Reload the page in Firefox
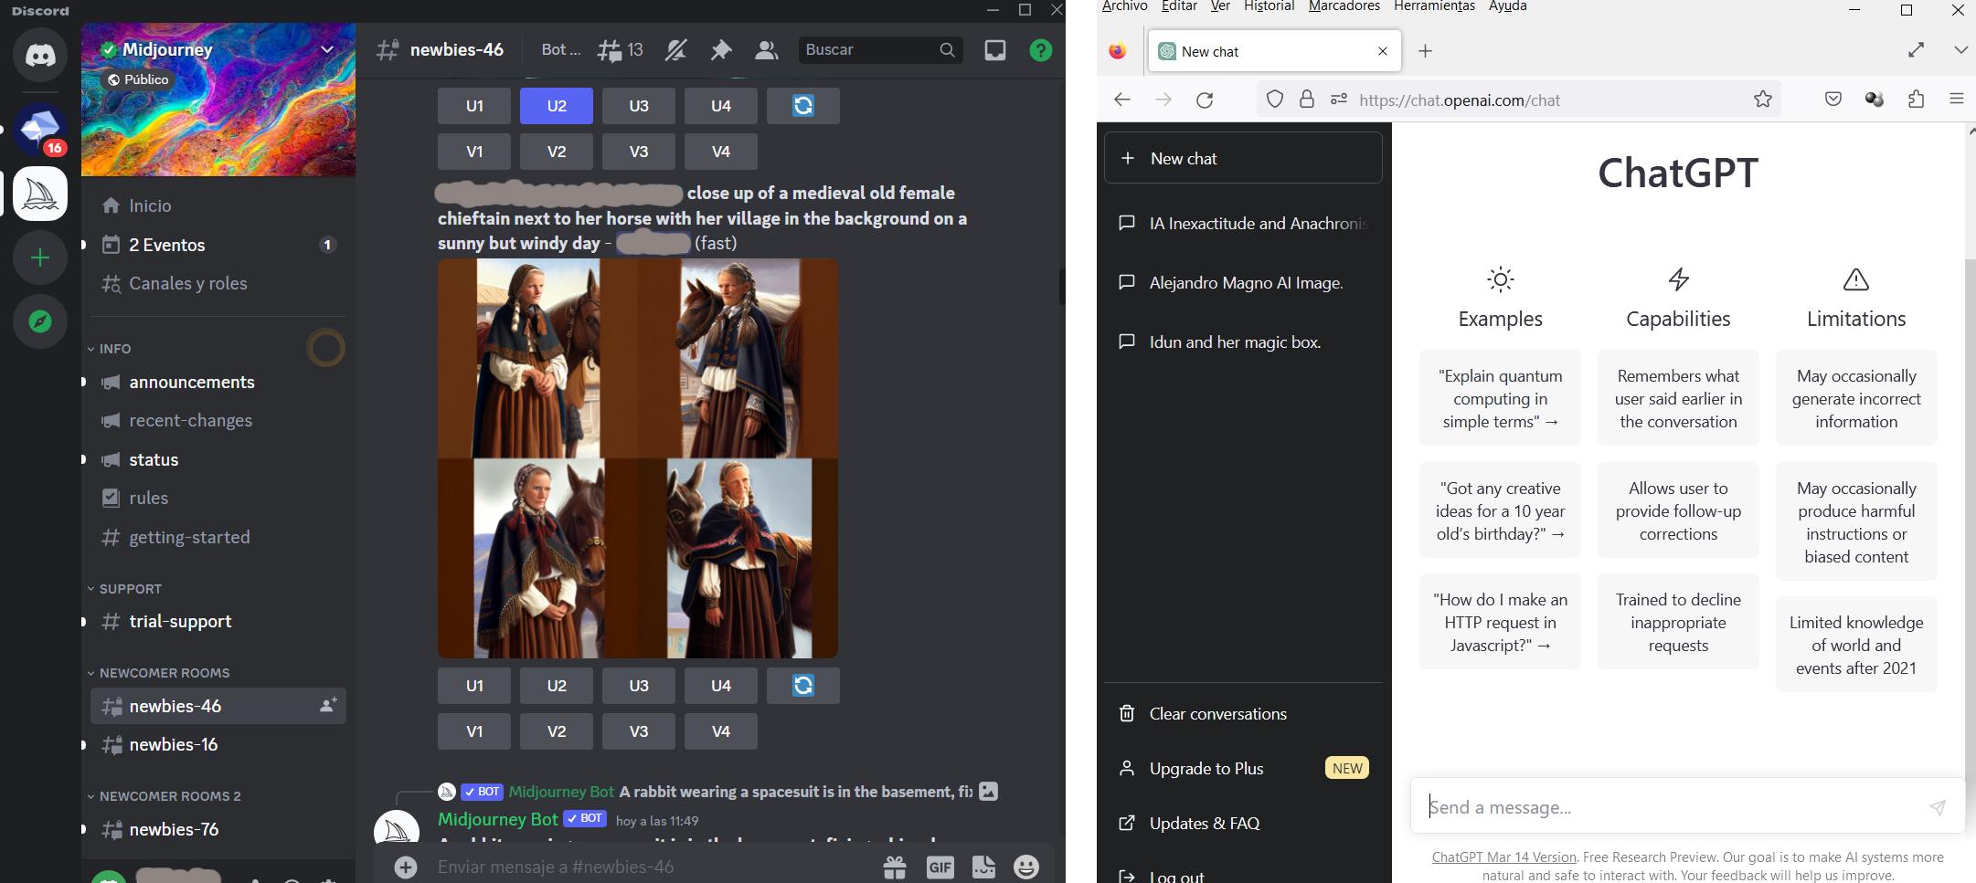 1205,100
